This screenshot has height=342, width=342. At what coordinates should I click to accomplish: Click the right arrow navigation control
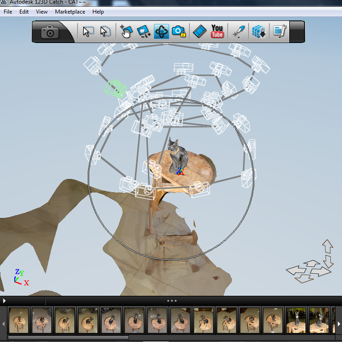[321, 271]
